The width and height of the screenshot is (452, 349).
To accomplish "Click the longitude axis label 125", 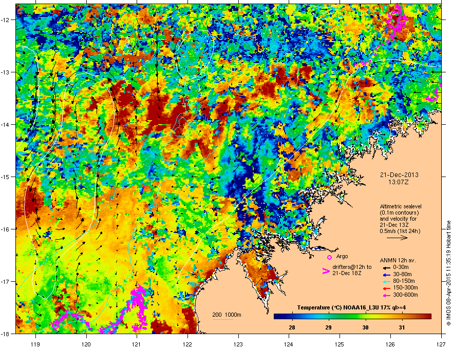I will (x=340, y=344).
